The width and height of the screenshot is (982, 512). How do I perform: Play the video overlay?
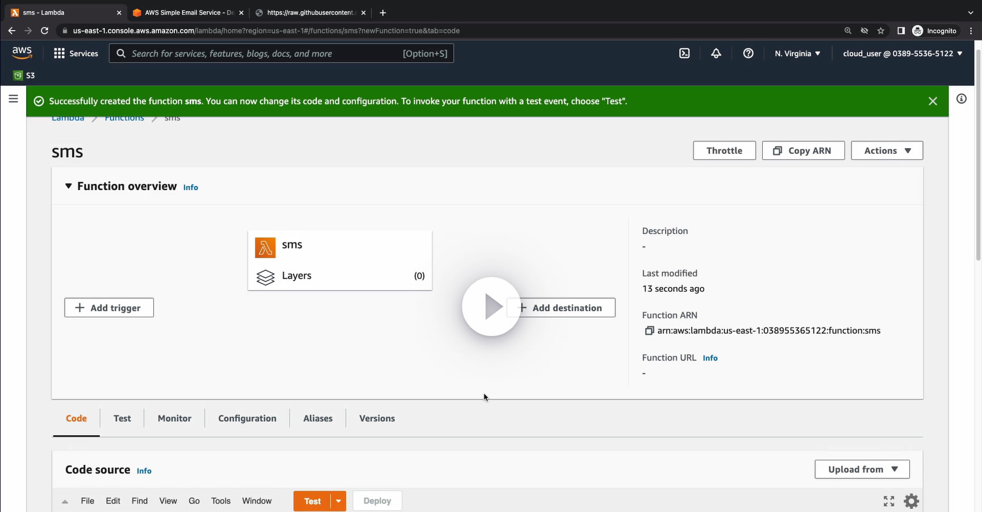click(x=491, y=307)
